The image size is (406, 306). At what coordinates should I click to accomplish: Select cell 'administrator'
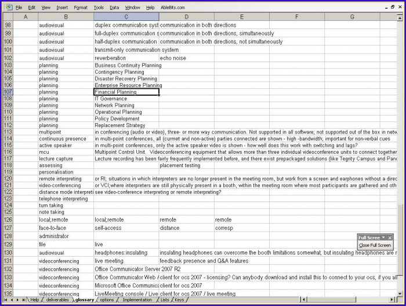click(66, 236)
